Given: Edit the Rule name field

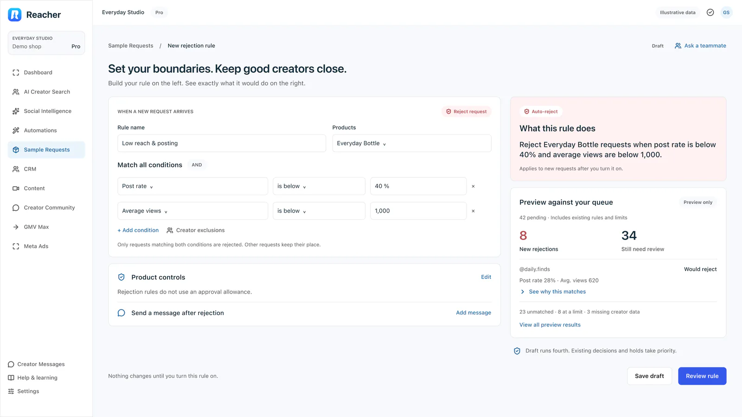Looking at the screenshot, I should click(222, 143).
